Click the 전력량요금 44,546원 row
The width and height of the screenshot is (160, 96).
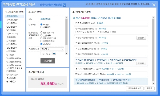coord(111,30)
